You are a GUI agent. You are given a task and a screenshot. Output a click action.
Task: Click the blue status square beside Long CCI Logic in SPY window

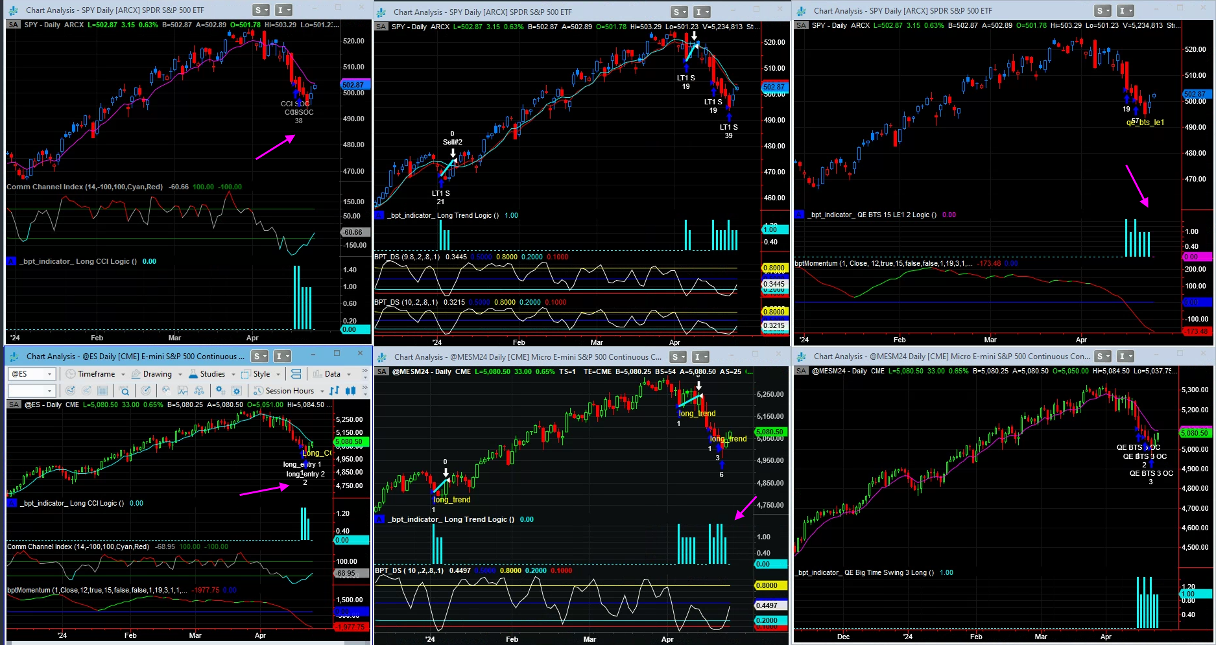tap(11, 261)
